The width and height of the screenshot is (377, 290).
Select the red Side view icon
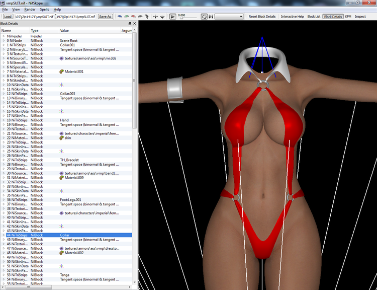click(133, 17)
